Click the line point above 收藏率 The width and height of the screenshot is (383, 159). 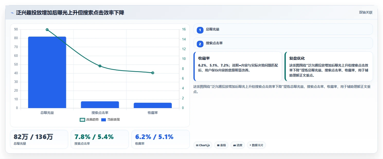(x=153, y=73)
